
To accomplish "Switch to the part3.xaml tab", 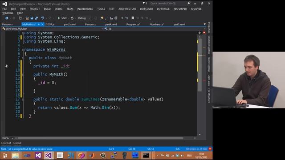I will click(179, 24).
